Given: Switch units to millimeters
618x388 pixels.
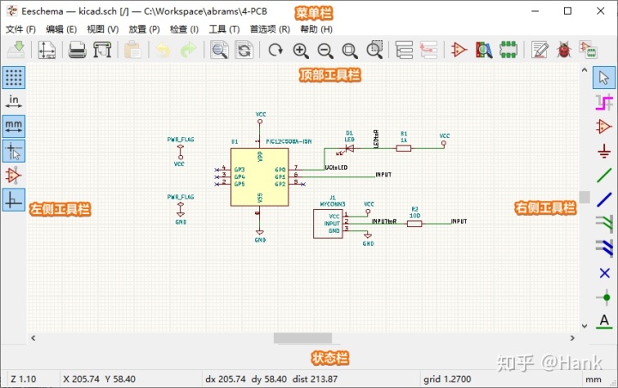Looking at the screenshot, I should coord(14,126).
